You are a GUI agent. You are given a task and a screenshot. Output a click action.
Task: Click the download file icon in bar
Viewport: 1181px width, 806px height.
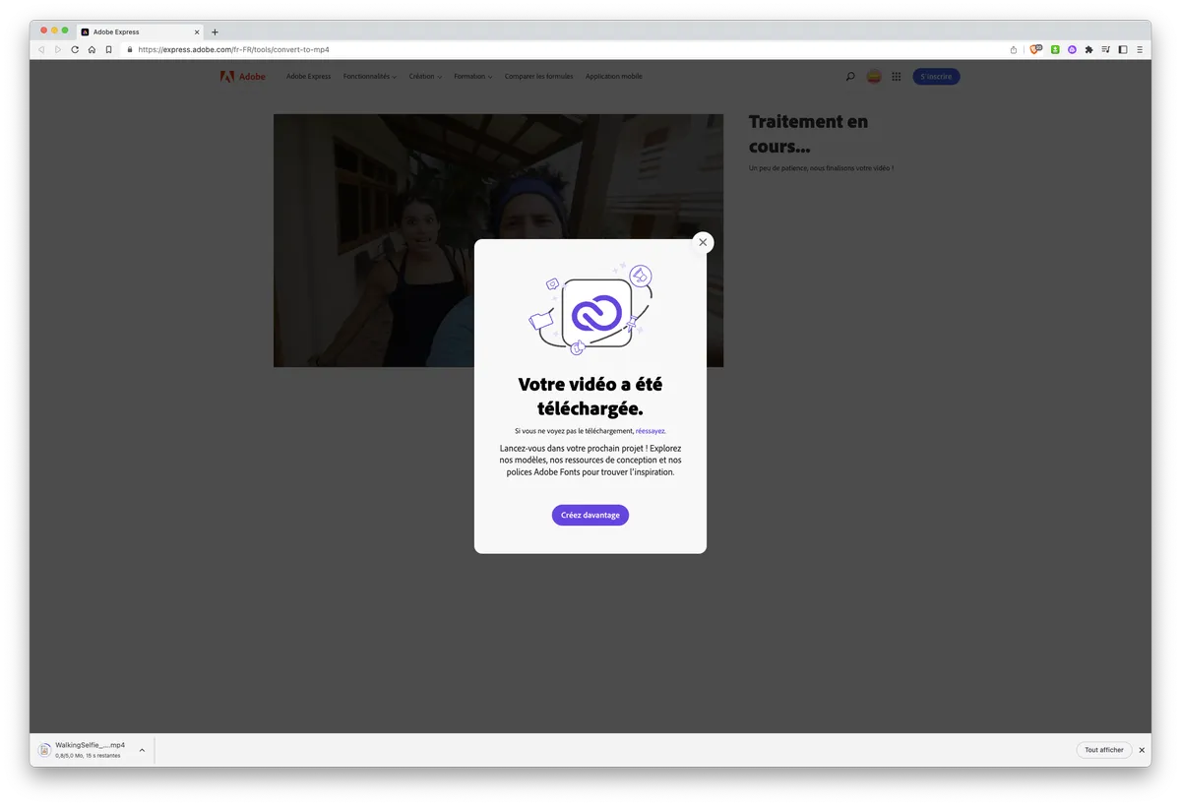point(44,750)
